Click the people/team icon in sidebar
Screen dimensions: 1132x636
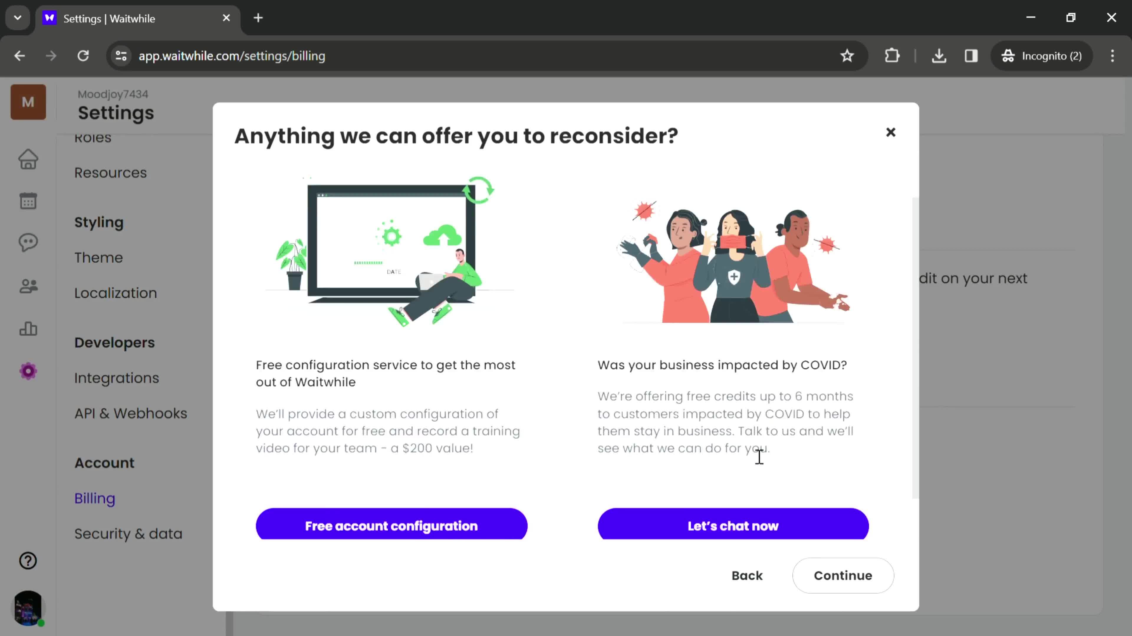point(29,285)
